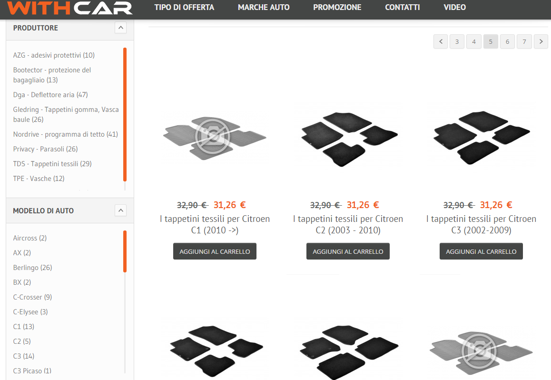551x380 pixels.
Task: Filter by AZG - adesivi protettivi
Action: point(54,55)
